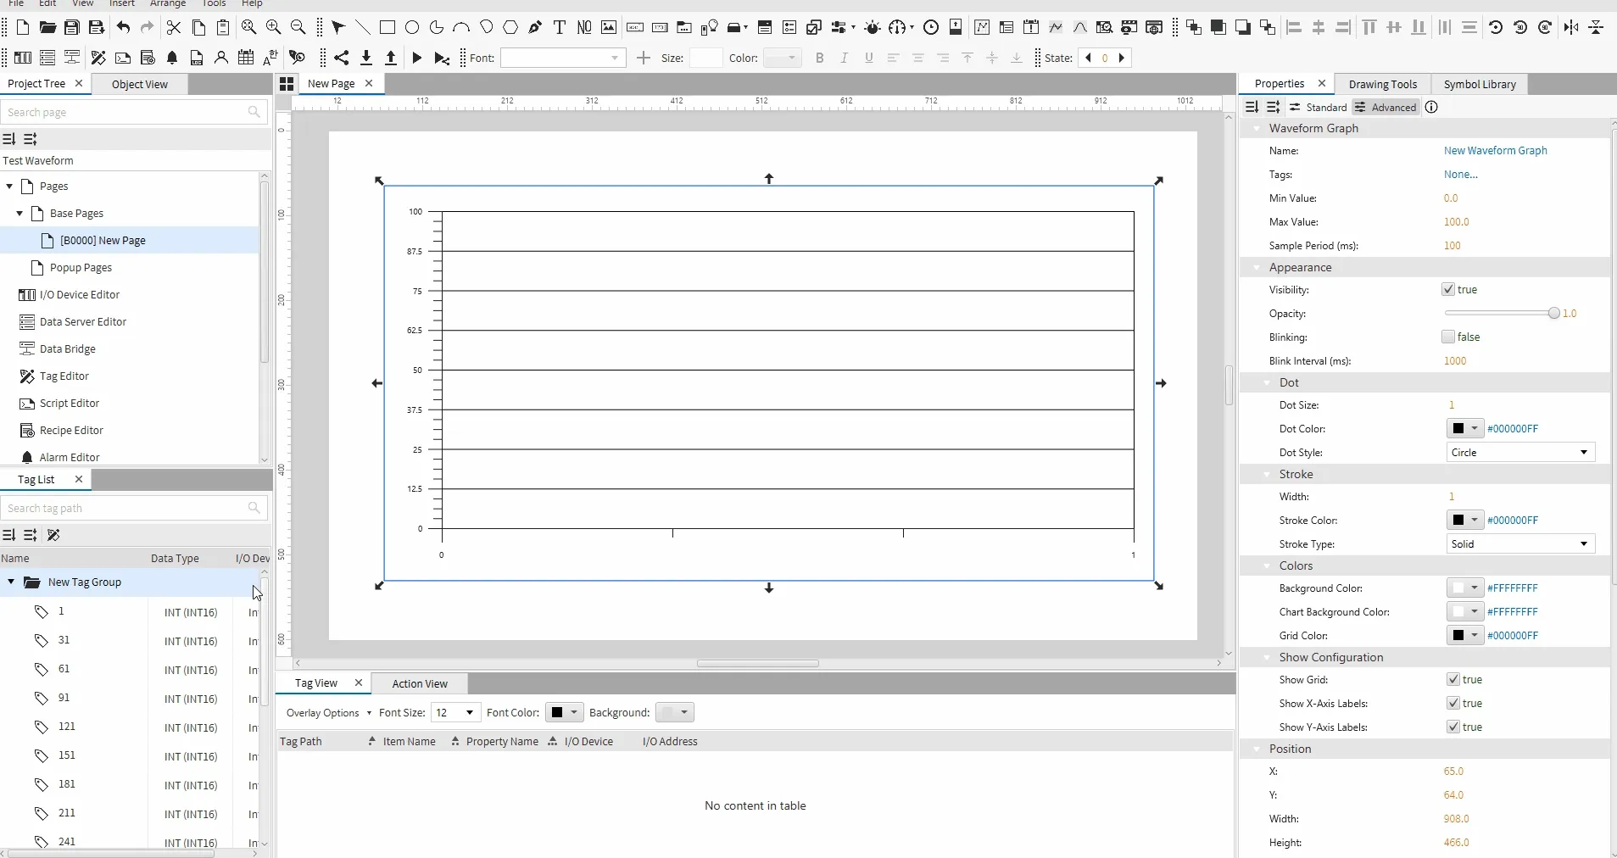Click the cut scissors icon
This screenshot has height=858, width=1617.
[x=174, y=28]
